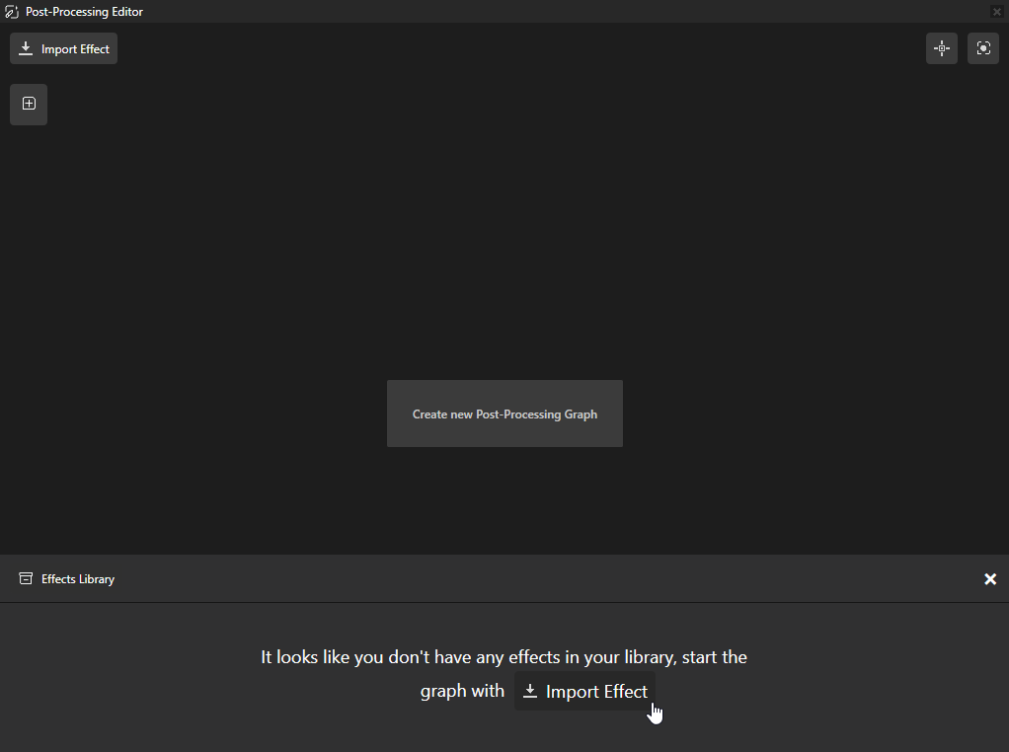Open the node creation menu via the plus square icon

[x=28, y=104]
